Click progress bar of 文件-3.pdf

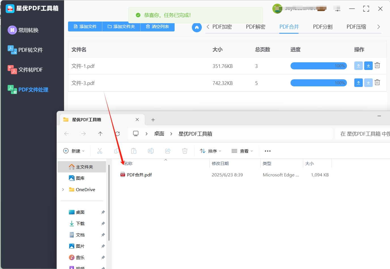click(x=319, y=83)
